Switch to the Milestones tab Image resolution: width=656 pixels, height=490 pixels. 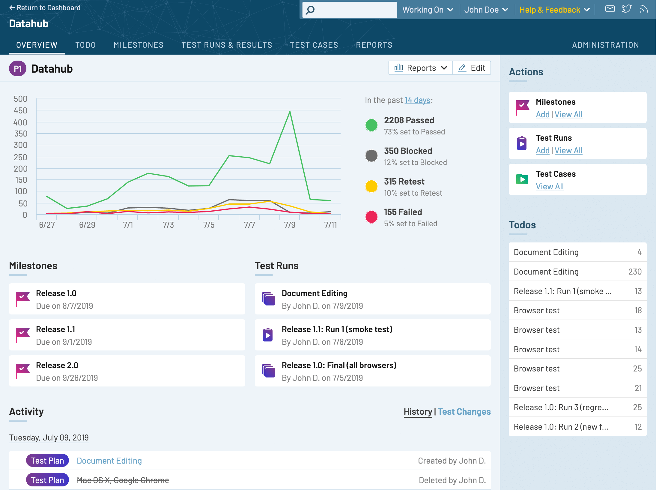[139, 45]
